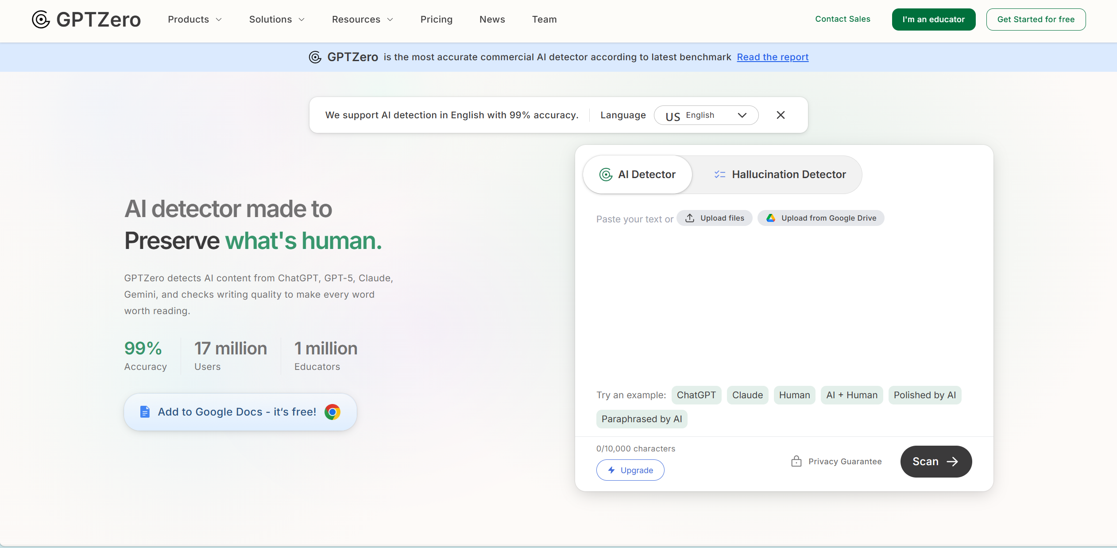Start the Scan
Image resolution: width=1117 pixels, height=548 pixels.
[936, 462]
